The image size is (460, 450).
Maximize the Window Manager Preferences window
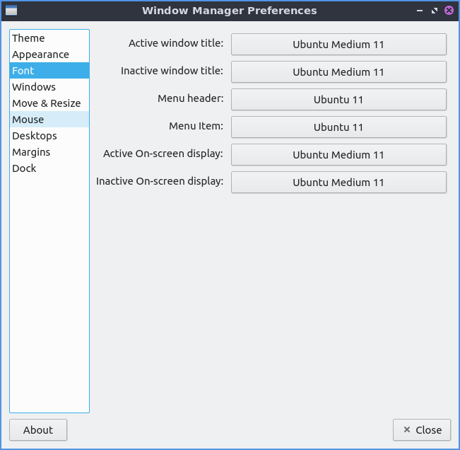[435, 11]
